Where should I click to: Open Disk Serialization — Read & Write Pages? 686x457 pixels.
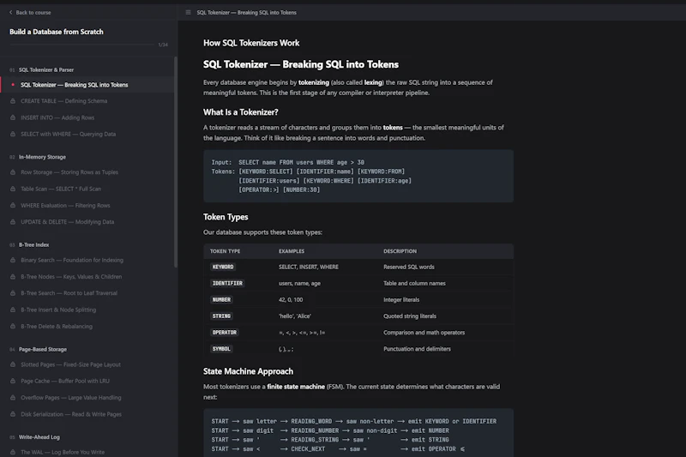(x=71, y=415)
